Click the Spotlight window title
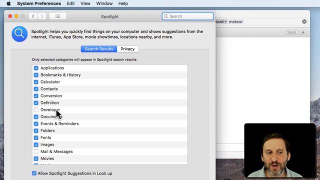This screenshot has width=320, height=180. [x=110, y=16]
